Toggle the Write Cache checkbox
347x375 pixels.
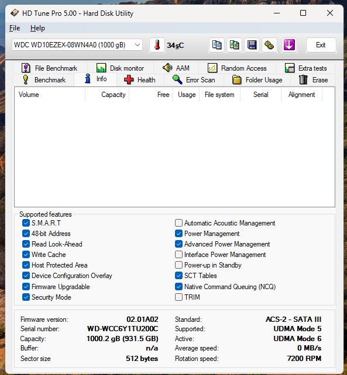(x=26, y=255)
